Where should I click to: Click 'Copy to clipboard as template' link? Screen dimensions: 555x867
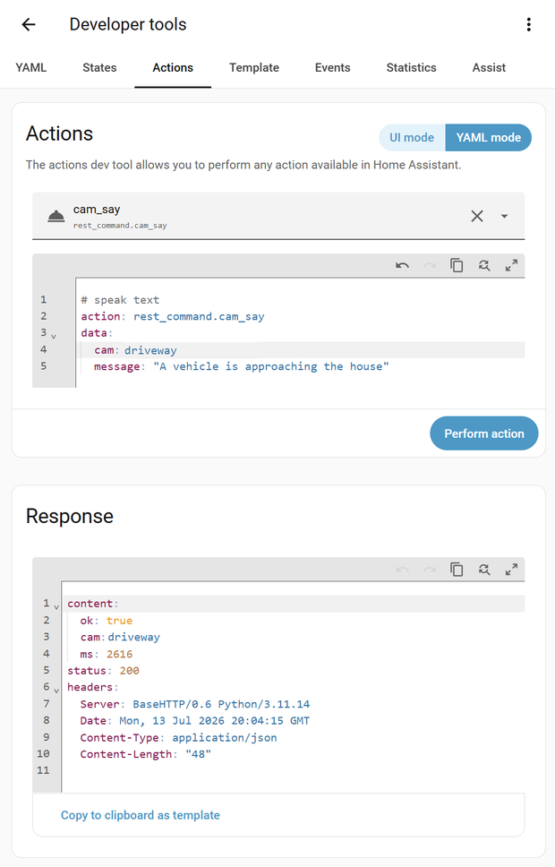coord(141,815)
